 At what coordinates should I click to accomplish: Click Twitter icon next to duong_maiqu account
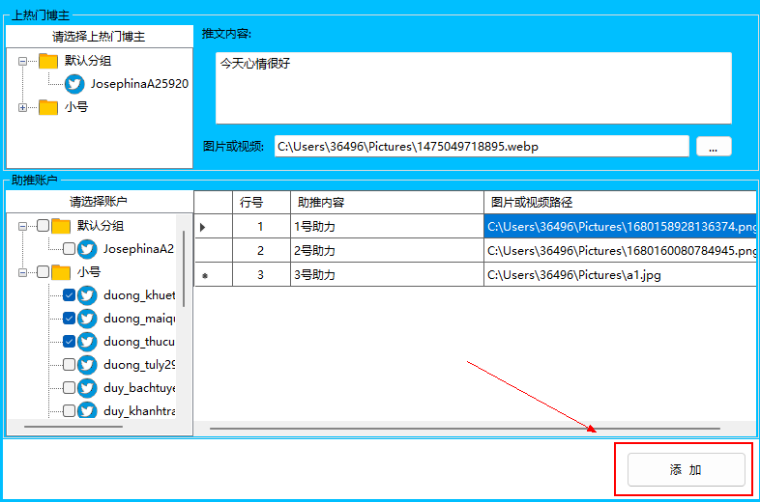click(x=87, y=319)
